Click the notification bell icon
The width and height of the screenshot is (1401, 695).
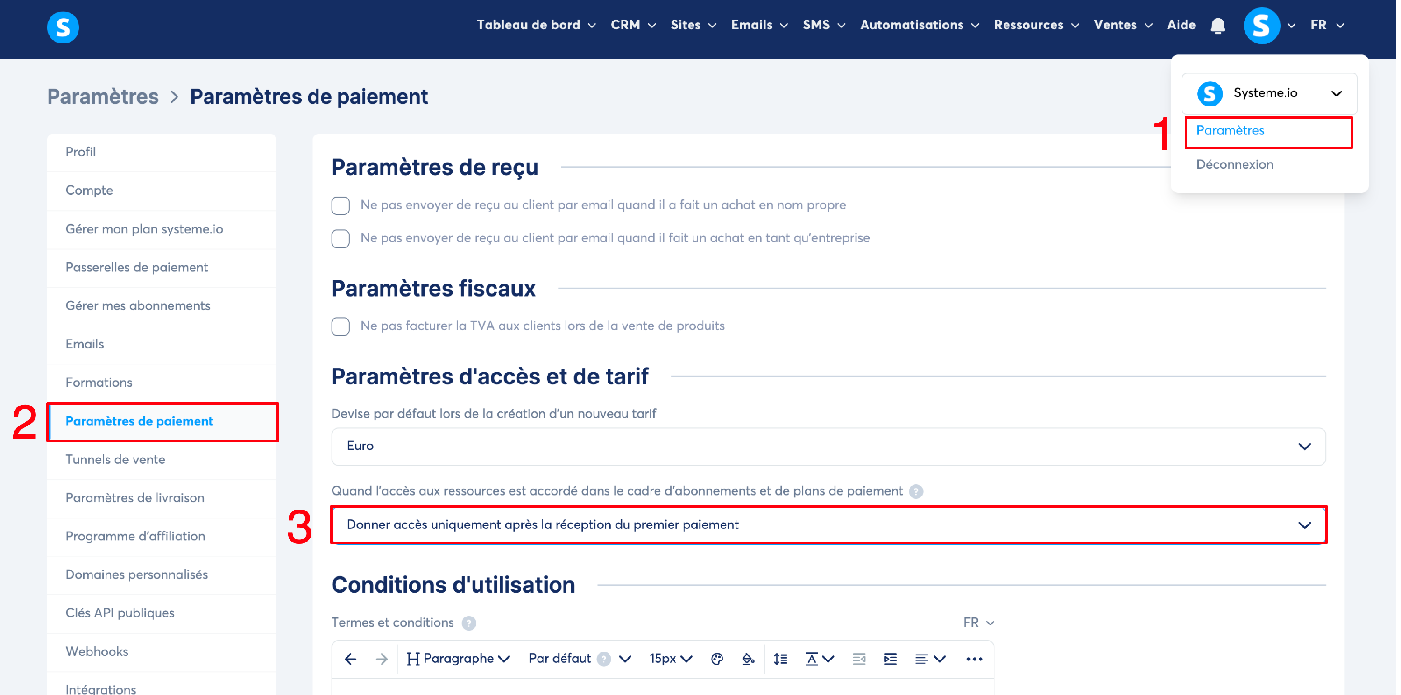coord(1218,26)
